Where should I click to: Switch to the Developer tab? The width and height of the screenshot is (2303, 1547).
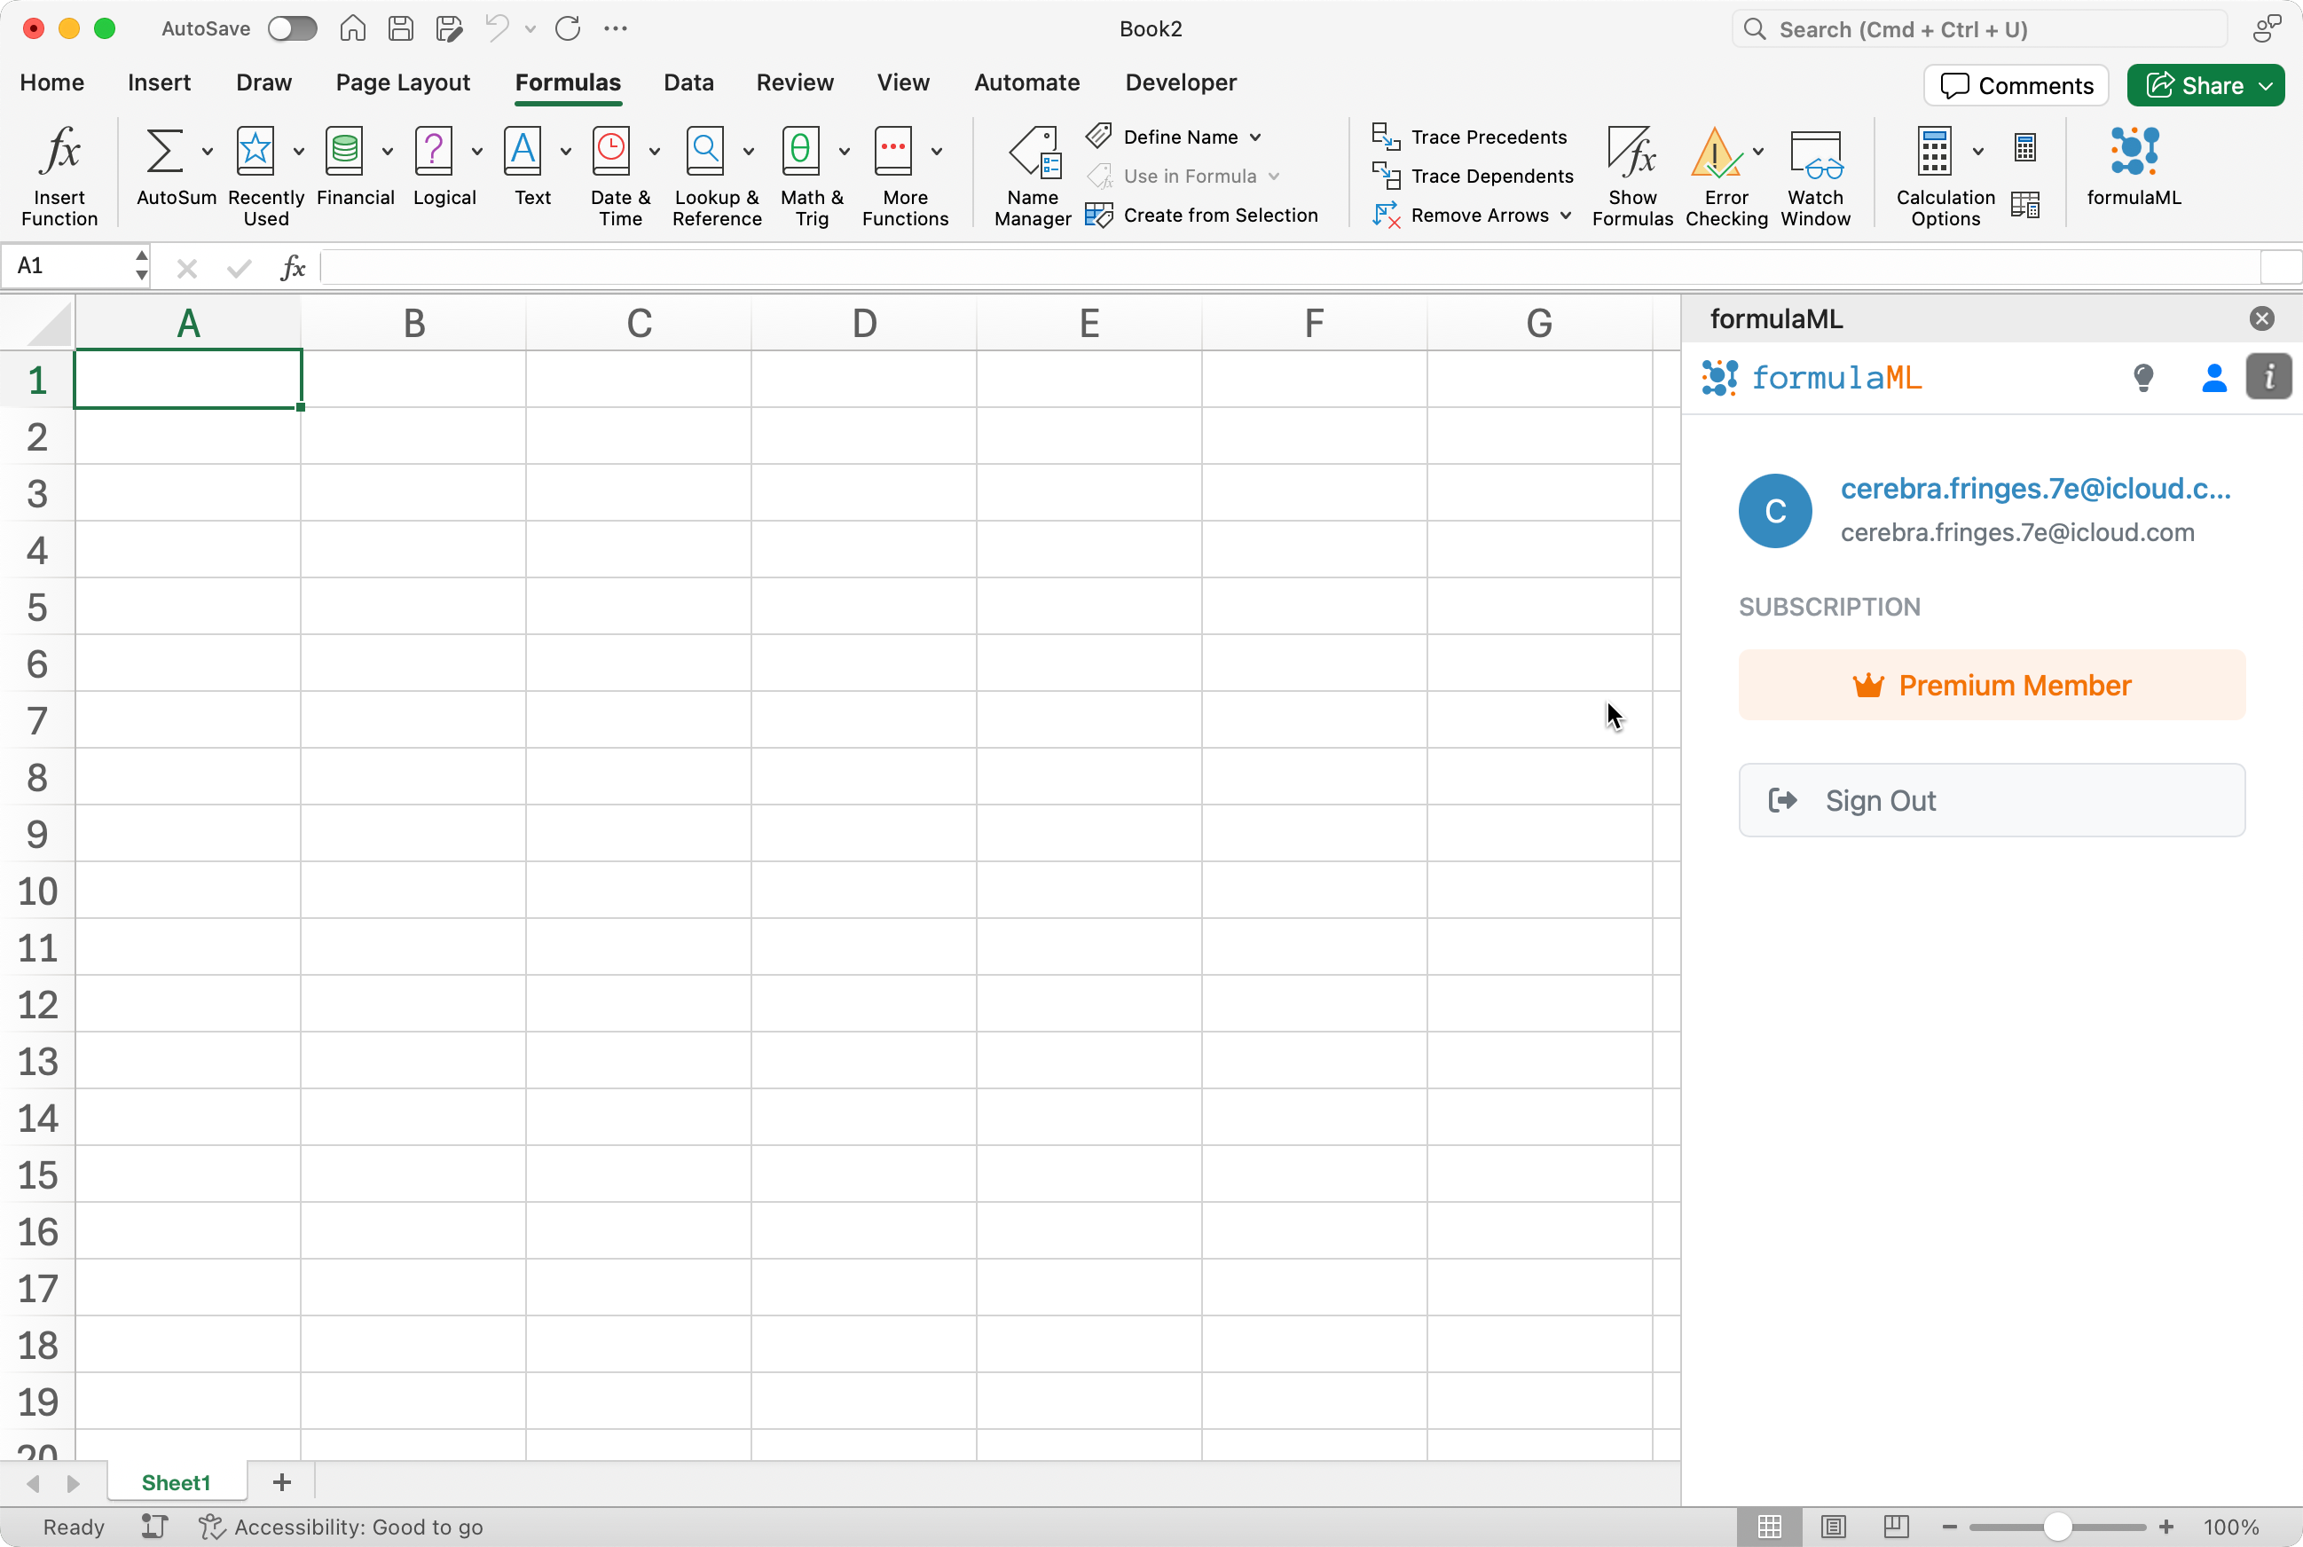[x=1180, y=82]
